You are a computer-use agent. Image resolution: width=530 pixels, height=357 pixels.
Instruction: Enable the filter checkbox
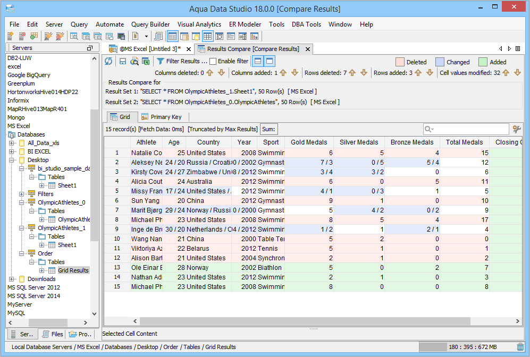(213, 61)
